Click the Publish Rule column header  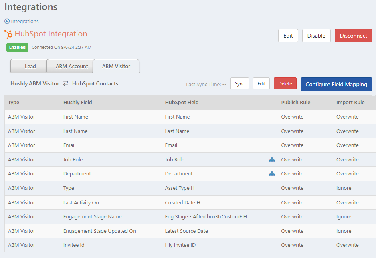(x=296, y=102)
